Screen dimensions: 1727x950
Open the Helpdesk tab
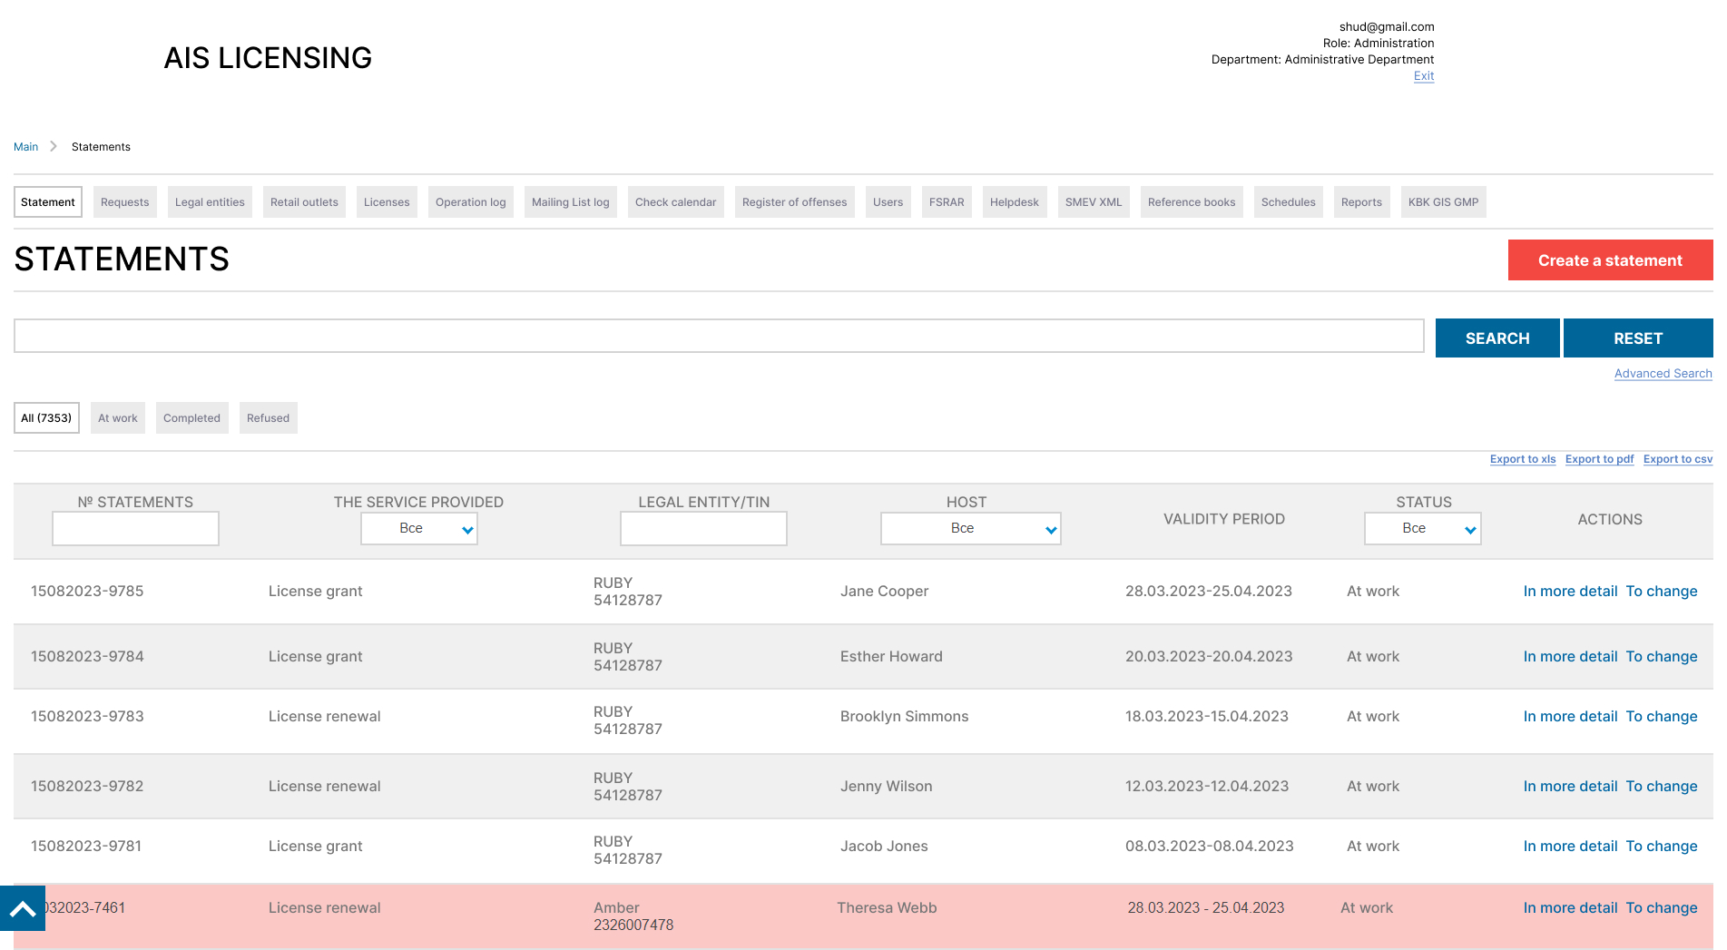tap(1015, 201)
